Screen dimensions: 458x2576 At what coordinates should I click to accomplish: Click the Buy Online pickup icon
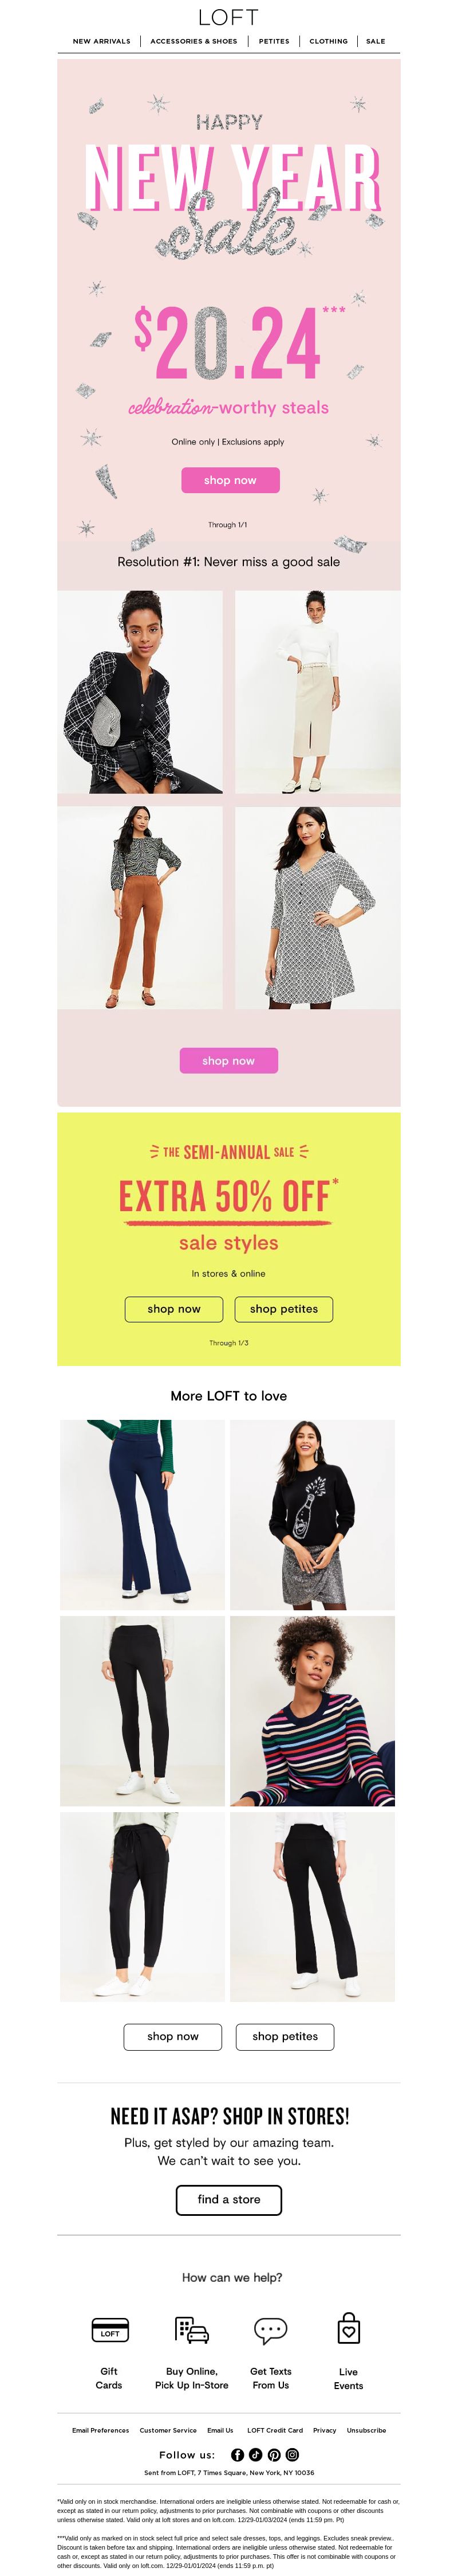[192, 2331]
